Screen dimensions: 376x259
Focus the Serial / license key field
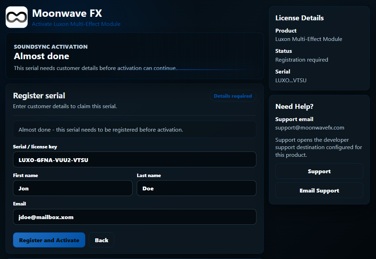point(135,159)
